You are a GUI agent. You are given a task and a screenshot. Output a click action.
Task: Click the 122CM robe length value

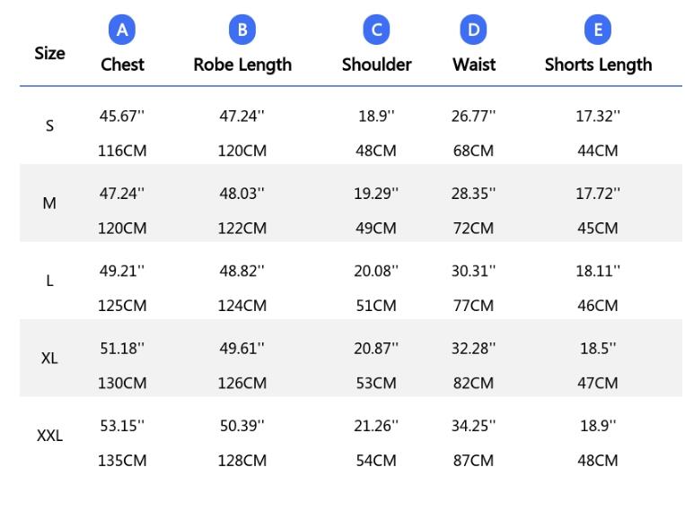coord(242,228)
